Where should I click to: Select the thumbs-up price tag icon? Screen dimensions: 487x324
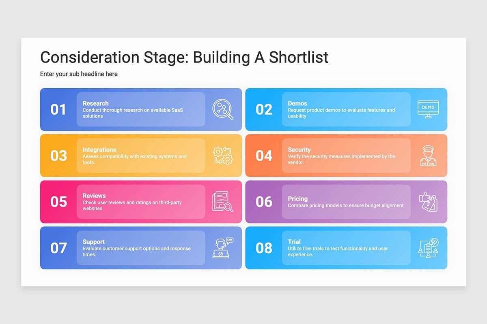coord(428,202)
